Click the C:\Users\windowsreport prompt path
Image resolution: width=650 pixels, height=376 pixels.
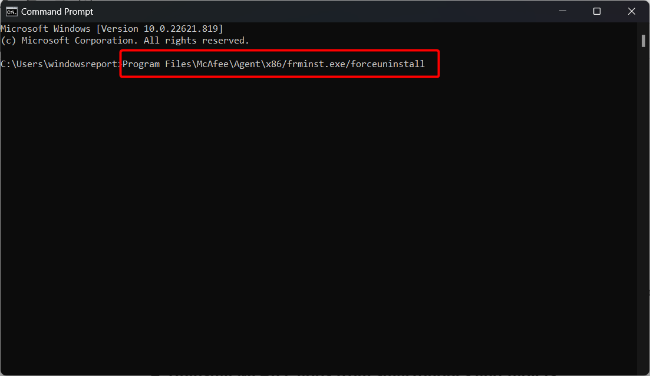click(60, 64)
